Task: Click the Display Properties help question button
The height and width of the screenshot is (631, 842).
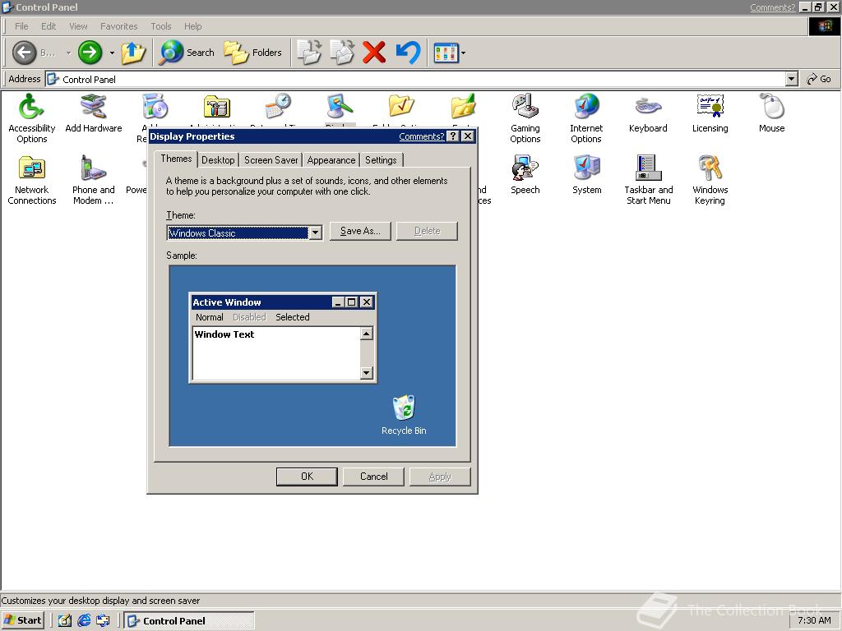Action: click(453, 136)
